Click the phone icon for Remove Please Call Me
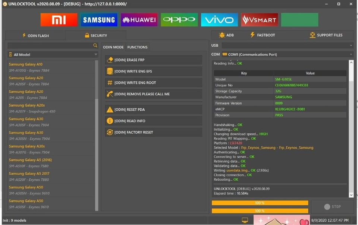This screenshot has width=358, height=225. (110, 94)
